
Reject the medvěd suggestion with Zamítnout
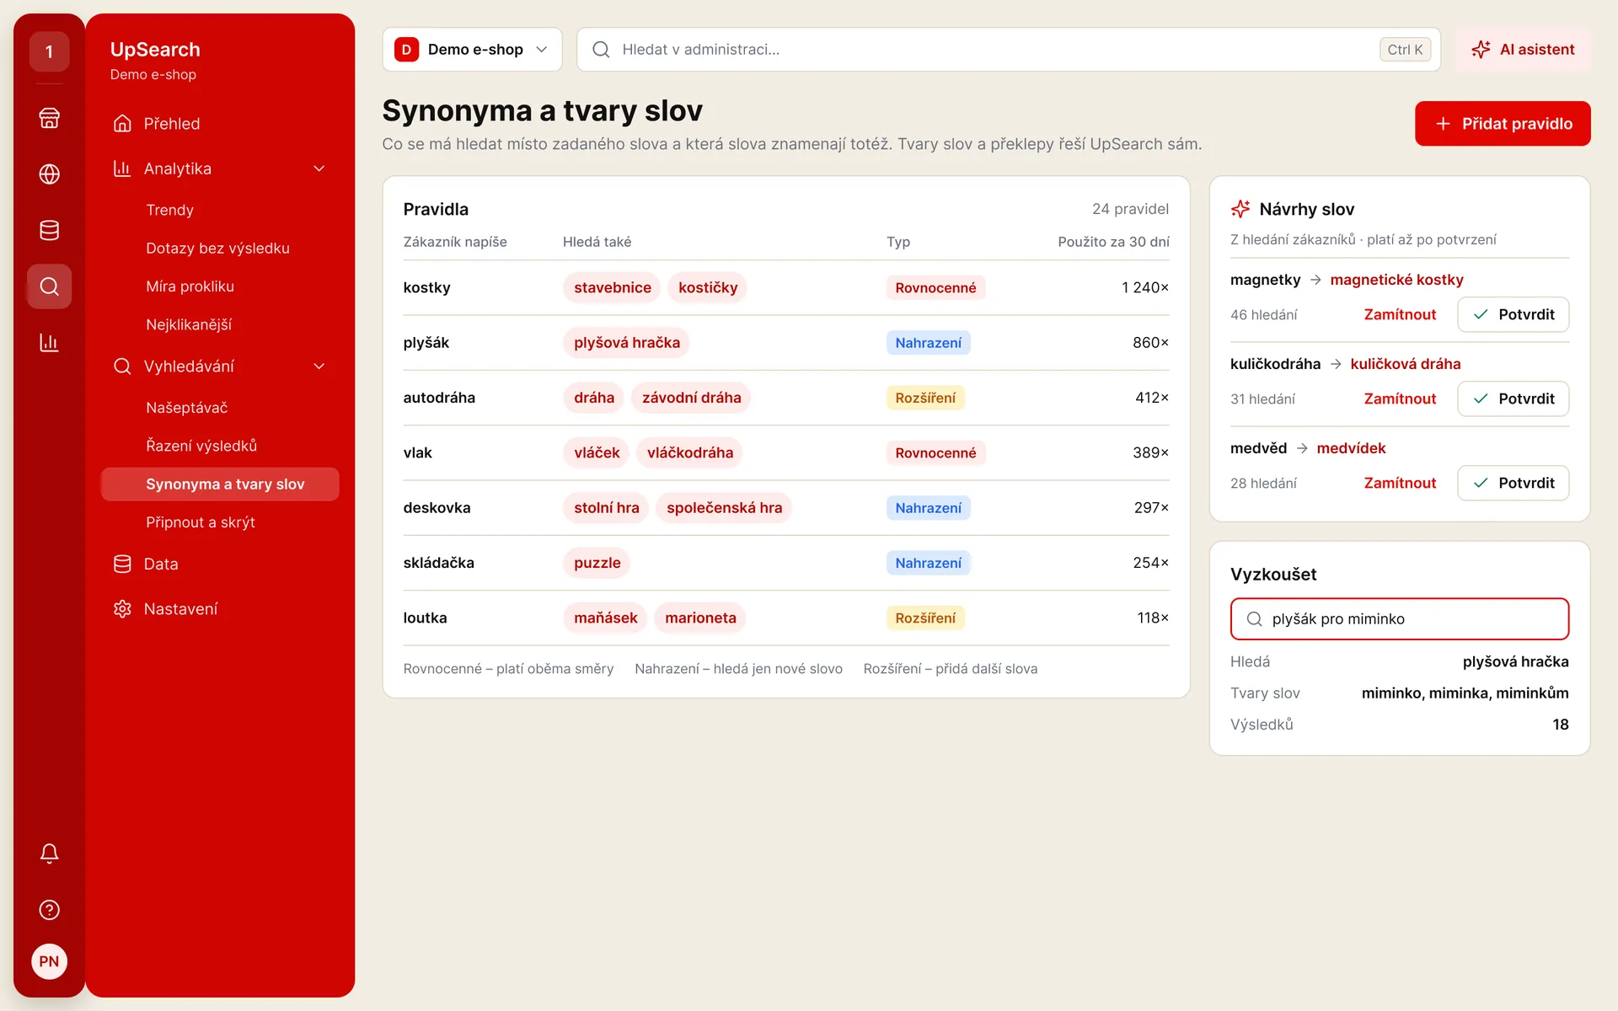point(1400,483)
